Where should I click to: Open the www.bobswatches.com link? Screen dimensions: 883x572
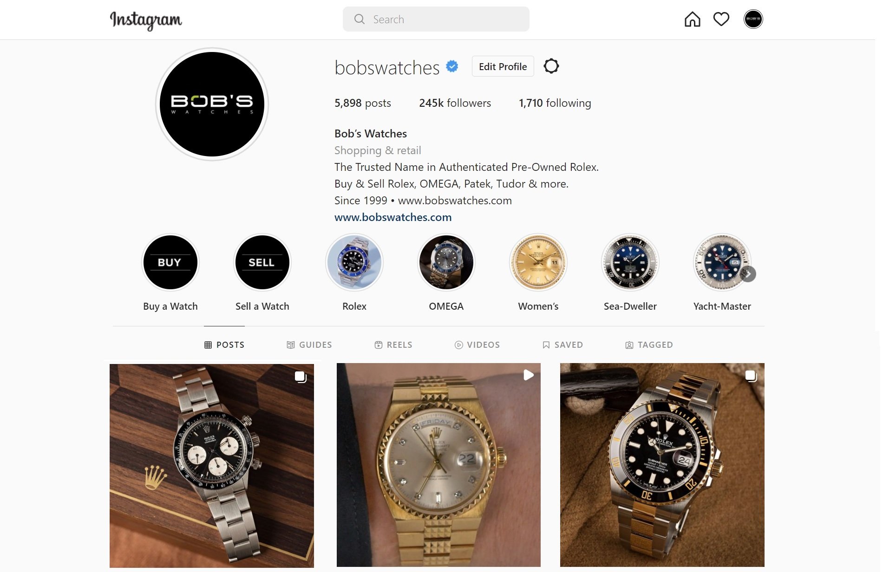[x=393, y=217]
